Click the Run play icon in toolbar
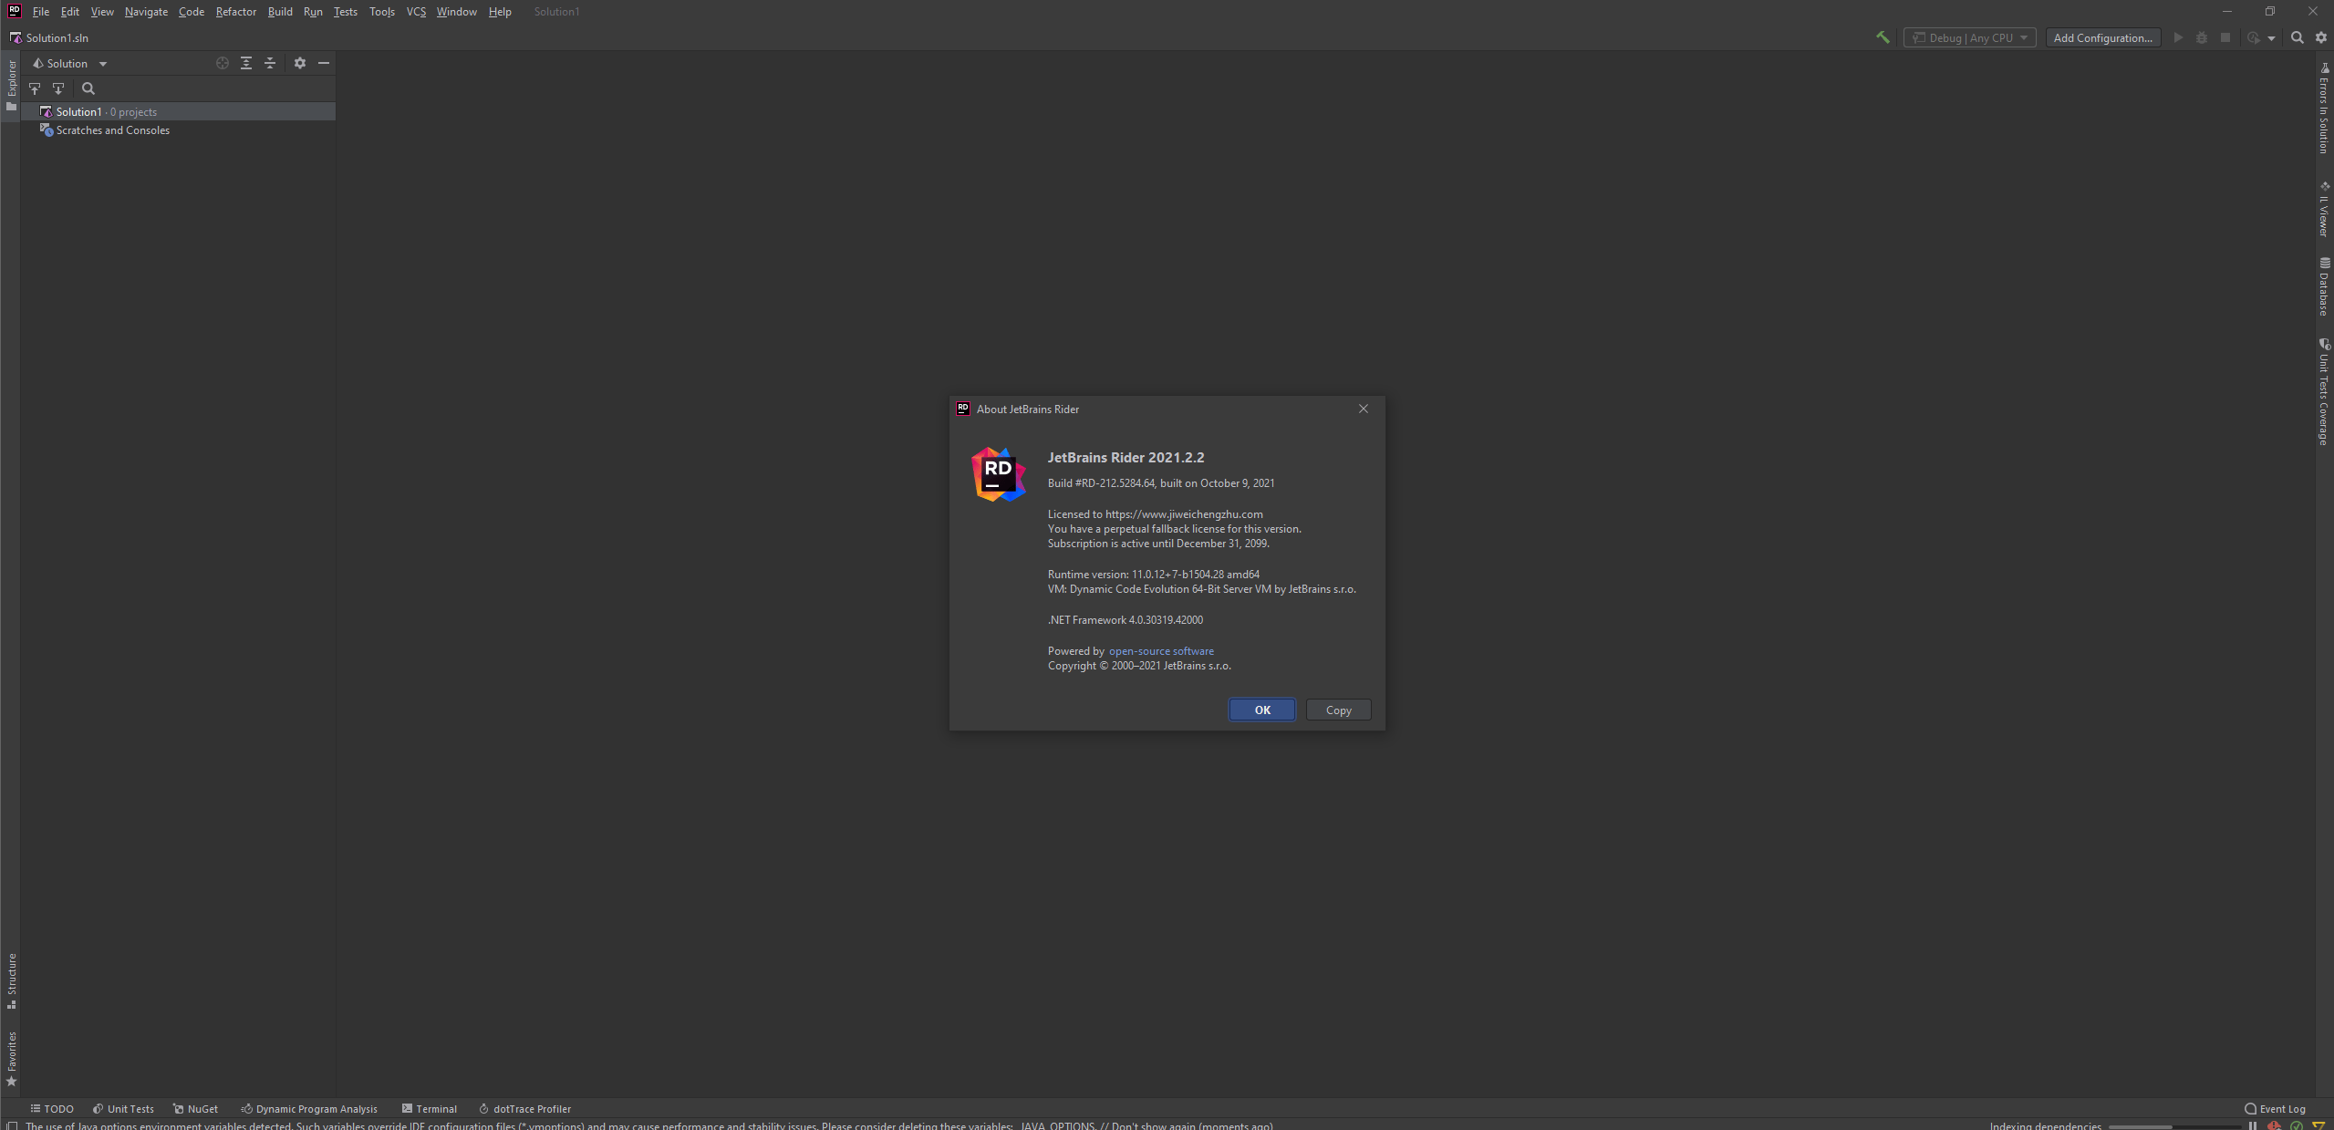 [2178, 37]
